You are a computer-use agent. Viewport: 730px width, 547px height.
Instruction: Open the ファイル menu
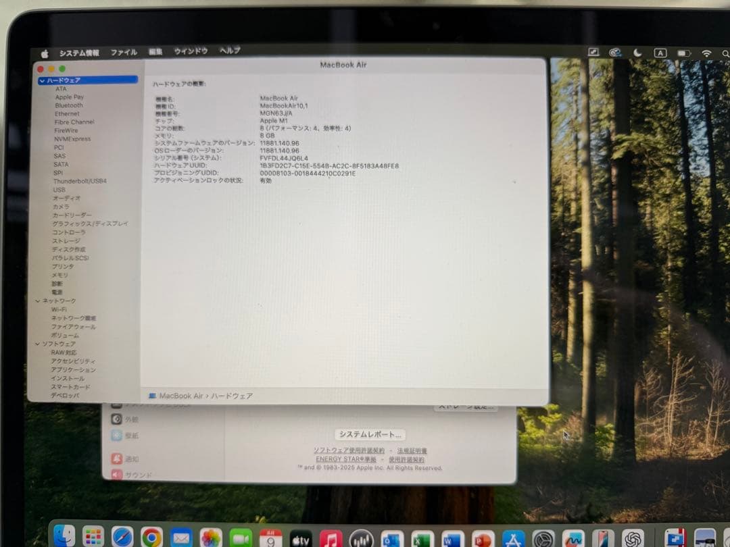tap(124, 51)
